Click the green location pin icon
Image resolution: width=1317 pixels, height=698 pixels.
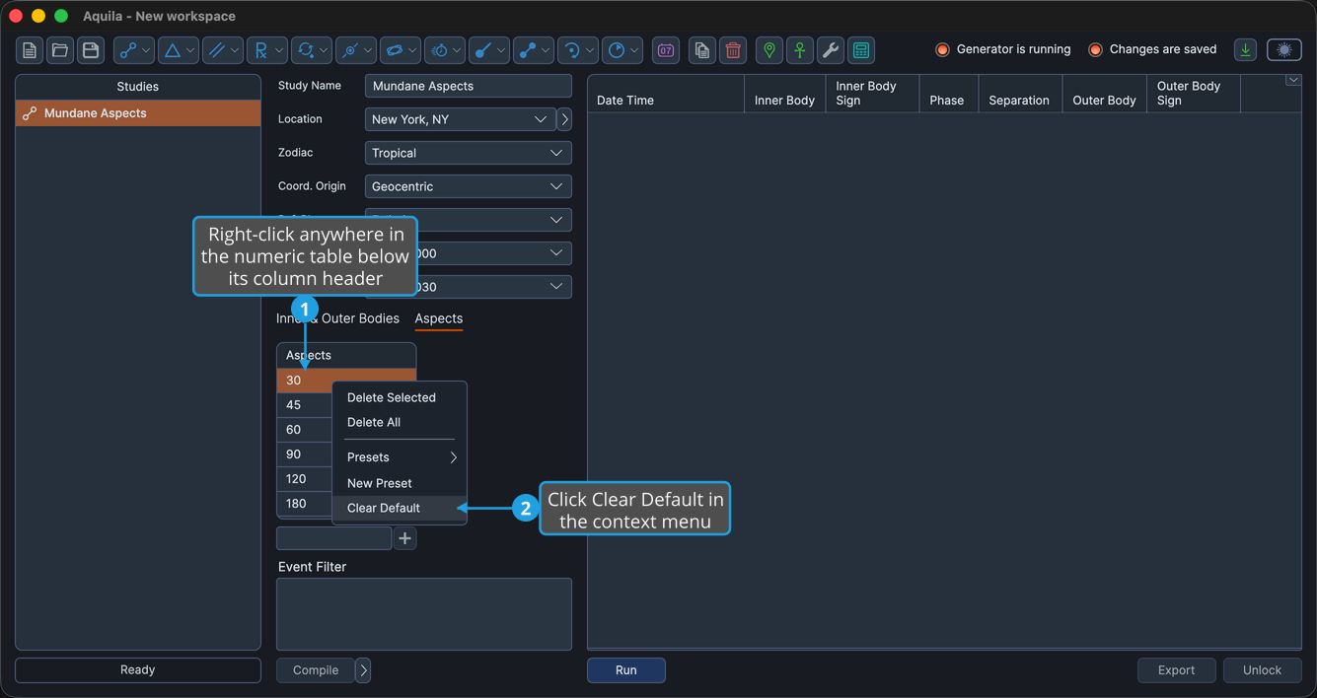click(x=769, y=50)
